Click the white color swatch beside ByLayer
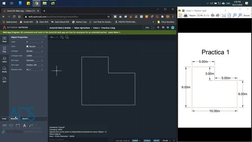Image resolution: width=252 pixels, height=142 pixels. (27, 47)
